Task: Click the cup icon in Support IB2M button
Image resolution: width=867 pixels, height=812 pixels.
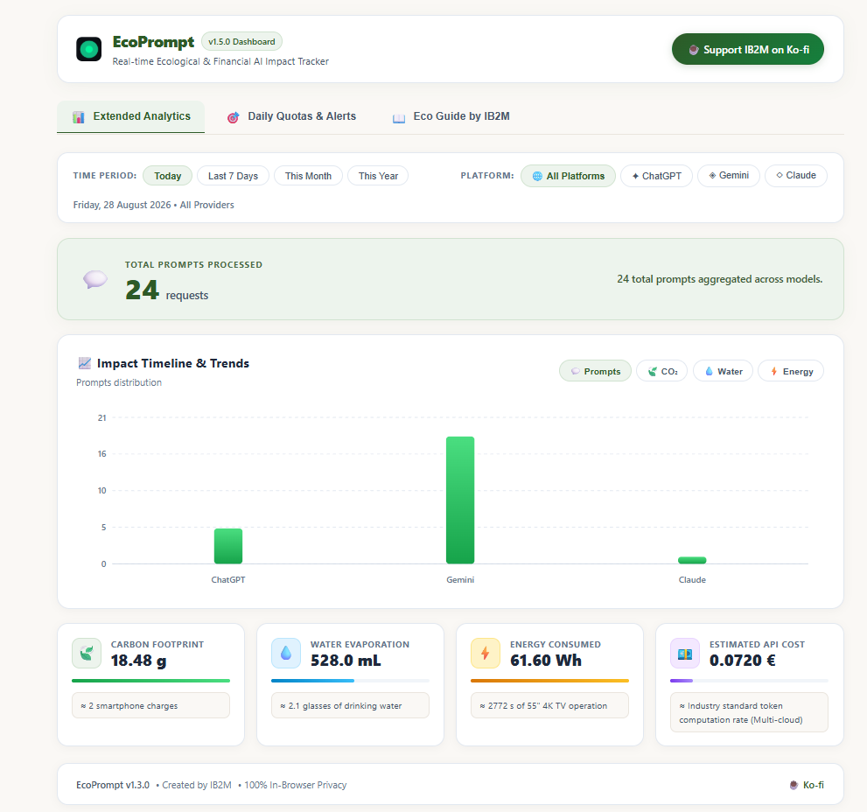Action: (694, 50)
